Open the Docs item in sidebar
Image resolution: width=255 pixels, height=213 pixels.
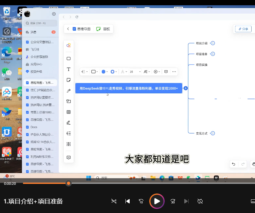[x=40, y=127]
